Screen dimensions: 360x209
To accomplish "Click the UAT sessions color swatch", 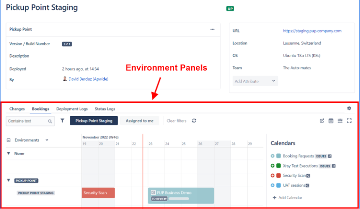I will coord(279,185).
